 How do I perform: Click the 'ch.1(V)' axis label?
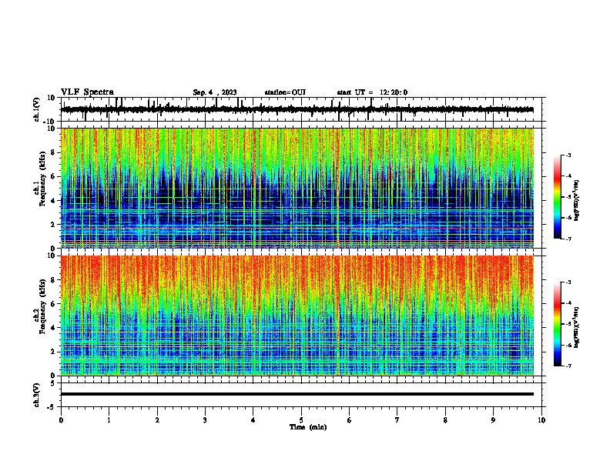[x=36, y=109]
